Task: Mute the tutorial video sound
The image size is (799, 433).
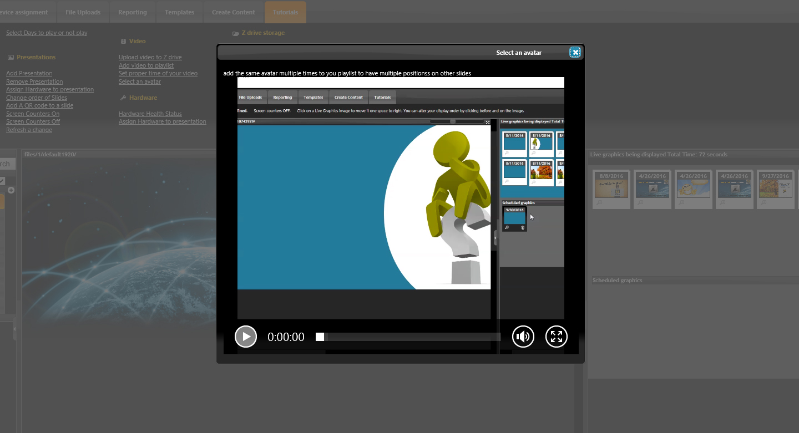Action: [x=523, y=337]
